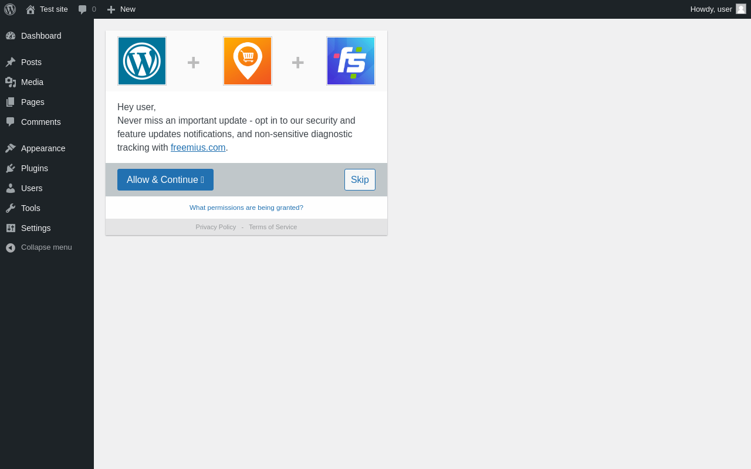This screenshot has width=751, height=469.
Task: Click Collapse menu text
Action: coord(46,247)
